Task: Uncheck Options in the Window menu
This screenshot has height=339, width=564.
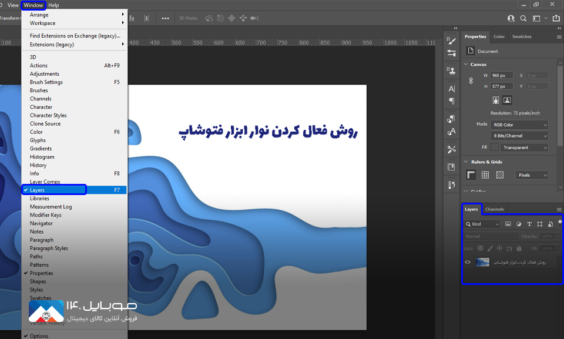Action: point(74,335)
